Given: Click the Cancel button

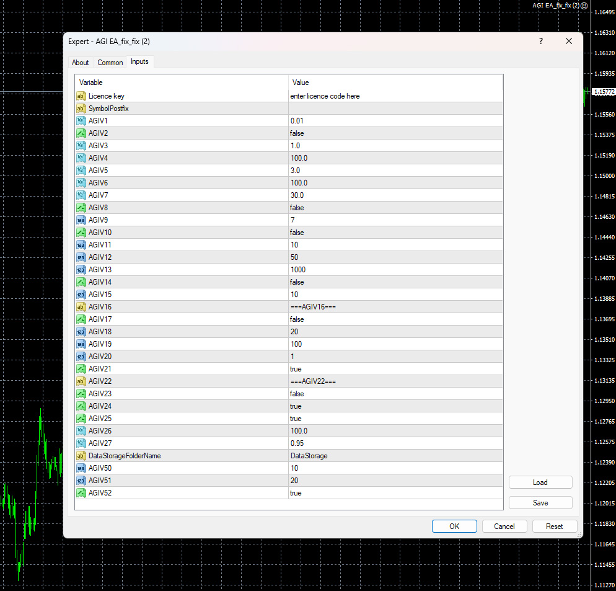Looking at the screenshot, I should point(504,526).
